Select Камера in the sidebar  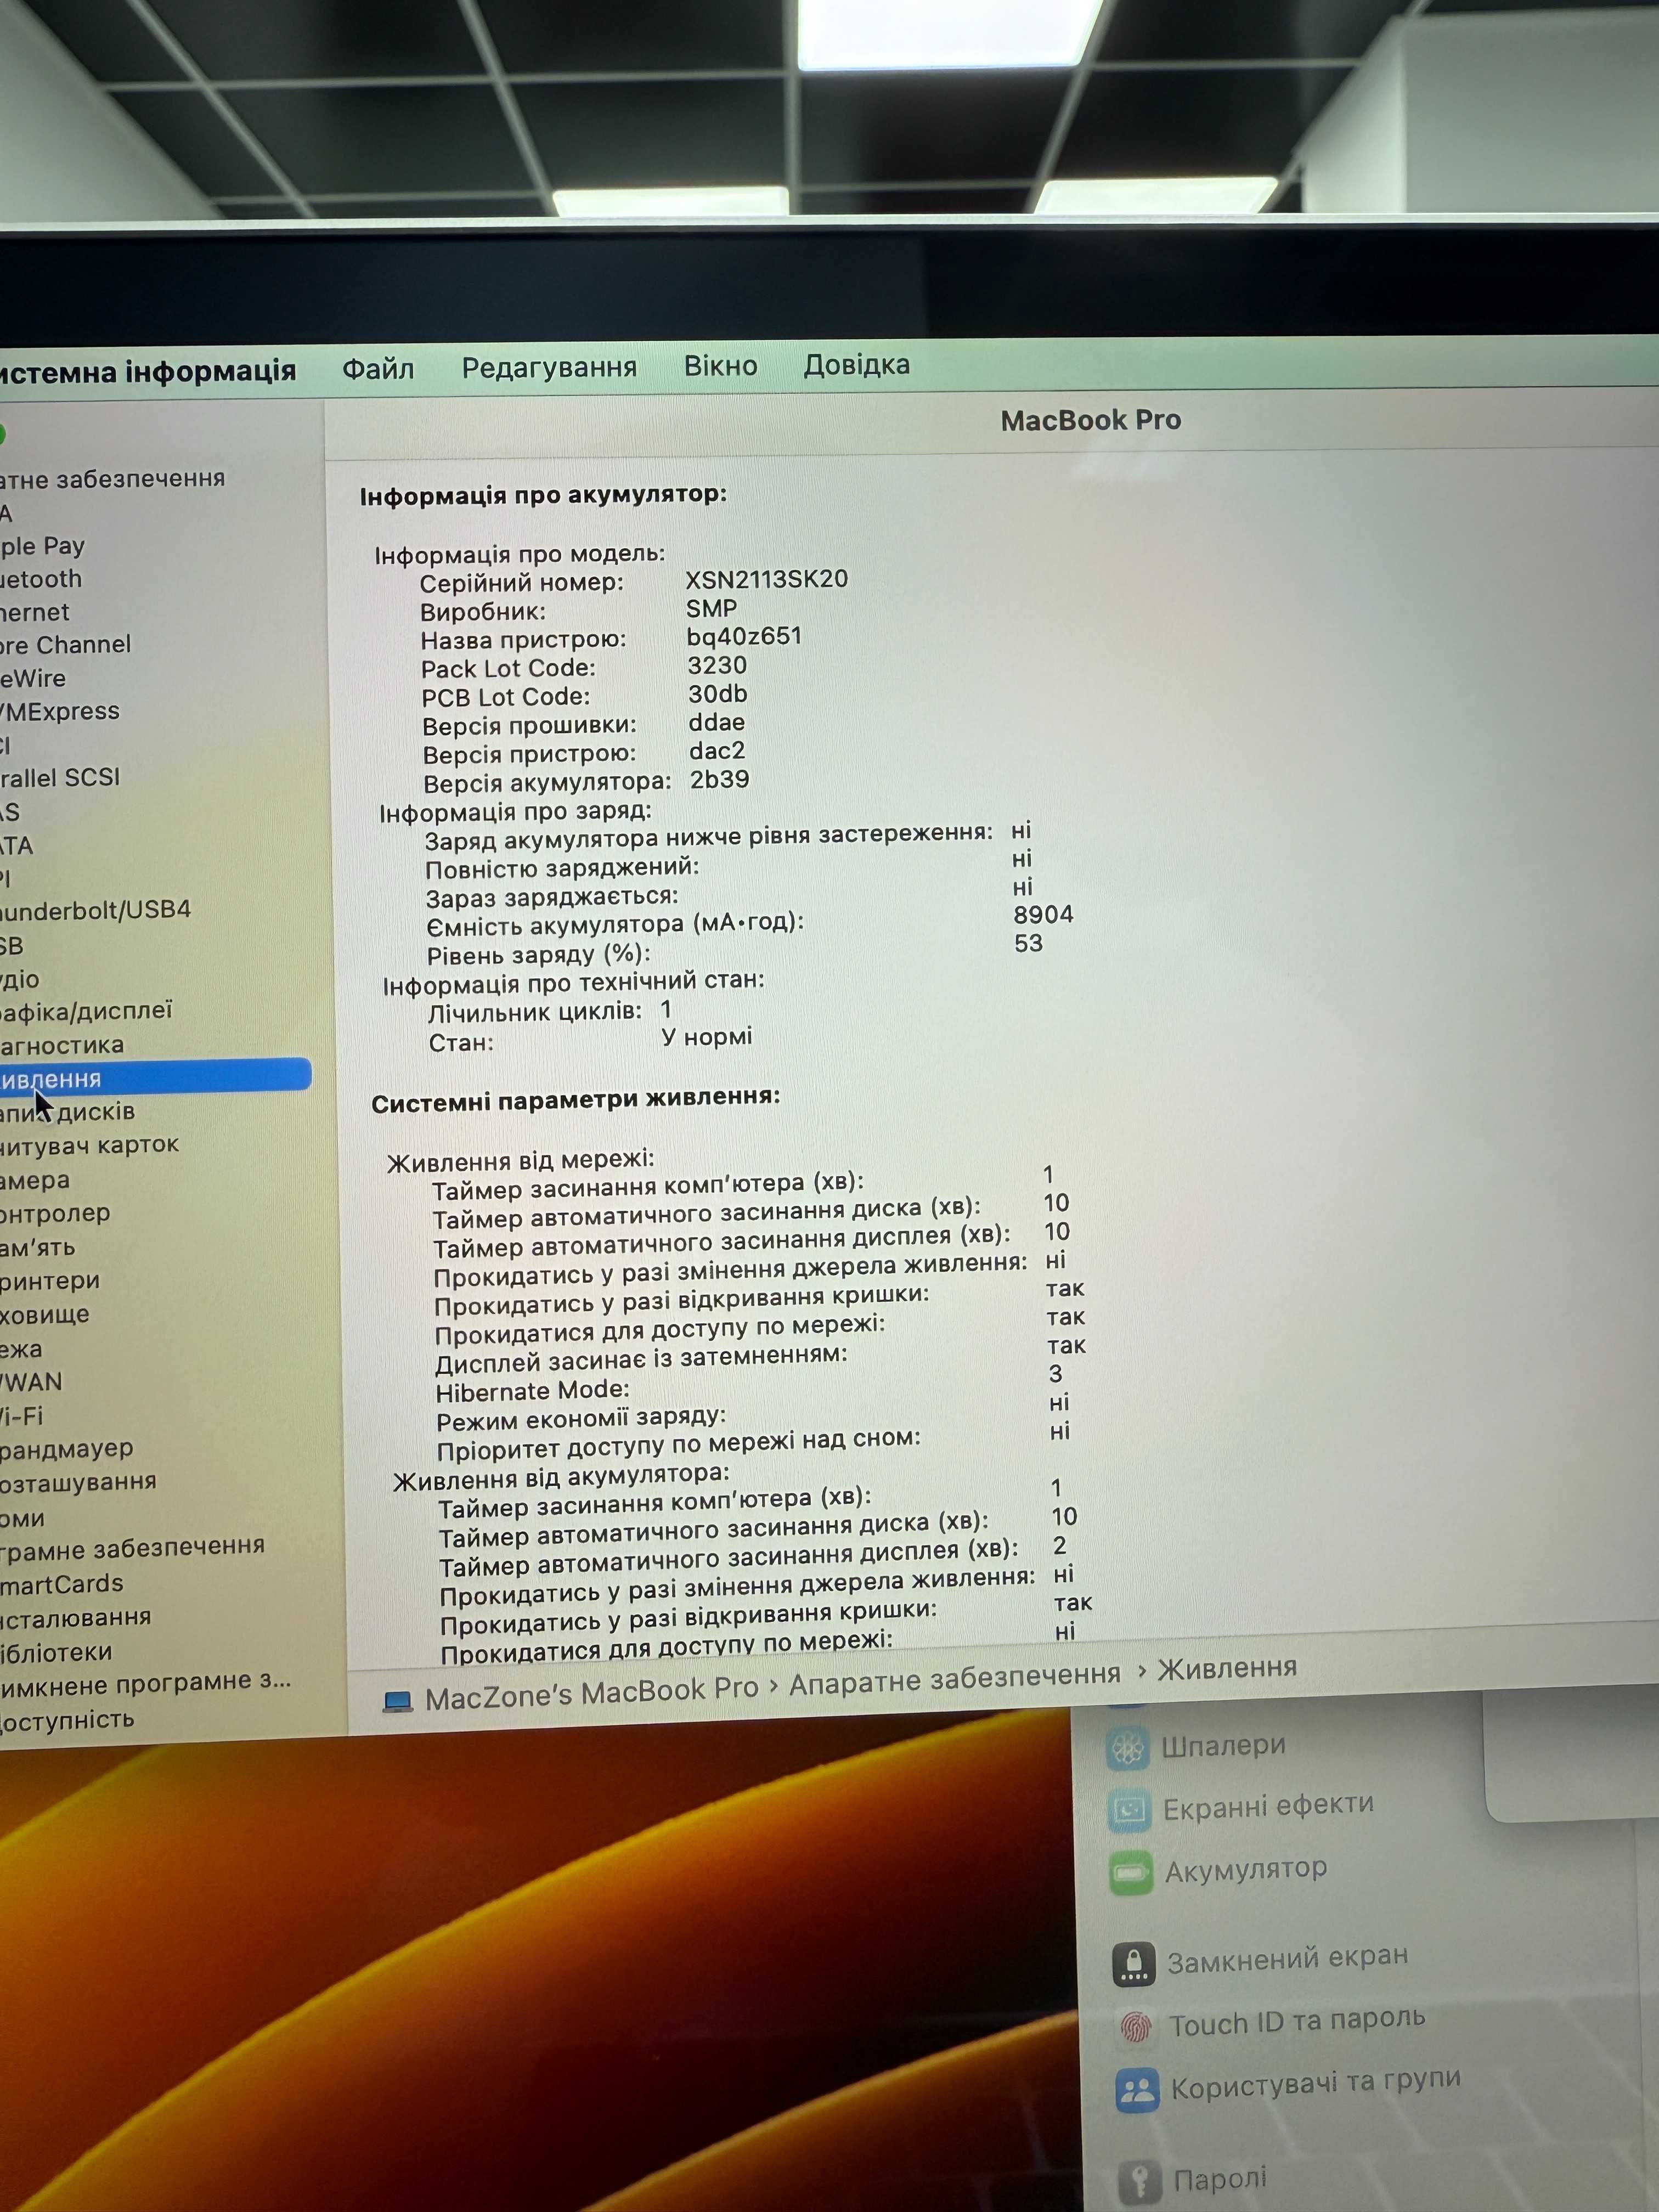35,1180
